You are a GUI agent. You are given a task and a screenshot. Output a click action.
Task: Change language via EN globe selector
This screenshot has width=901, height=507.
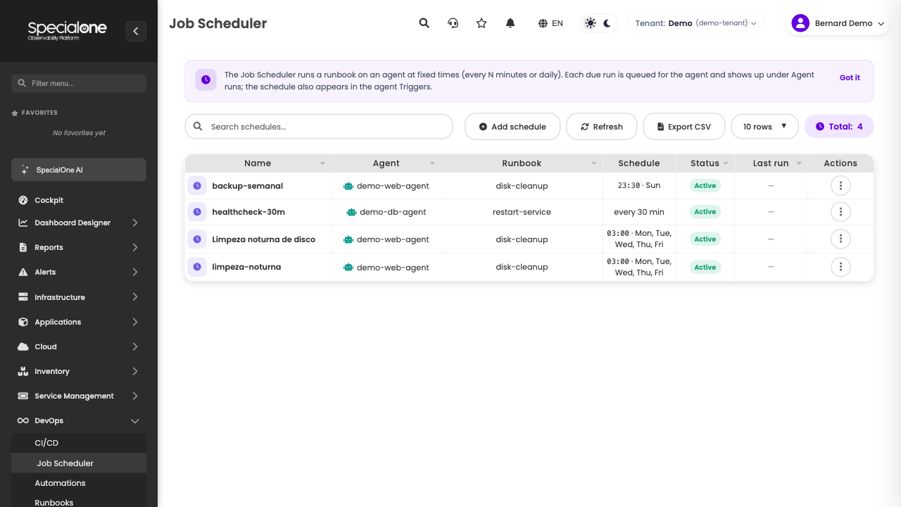point(550,23)
